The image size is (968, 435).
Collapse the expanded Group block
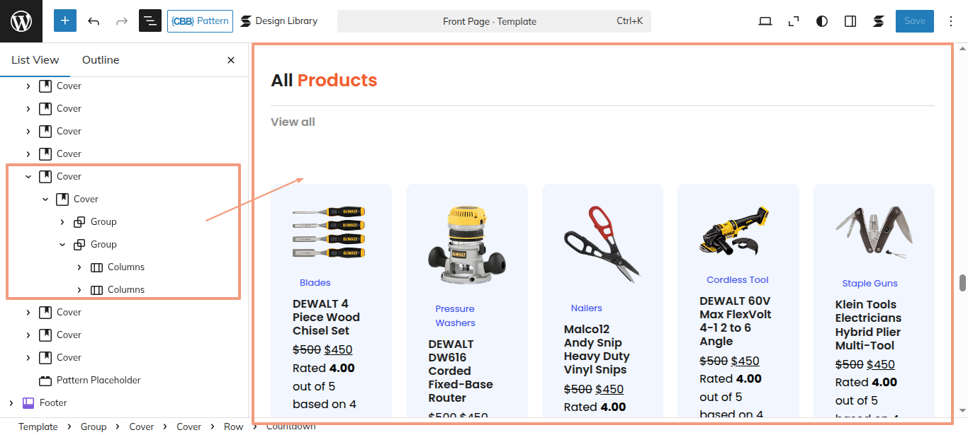[62, 245]
